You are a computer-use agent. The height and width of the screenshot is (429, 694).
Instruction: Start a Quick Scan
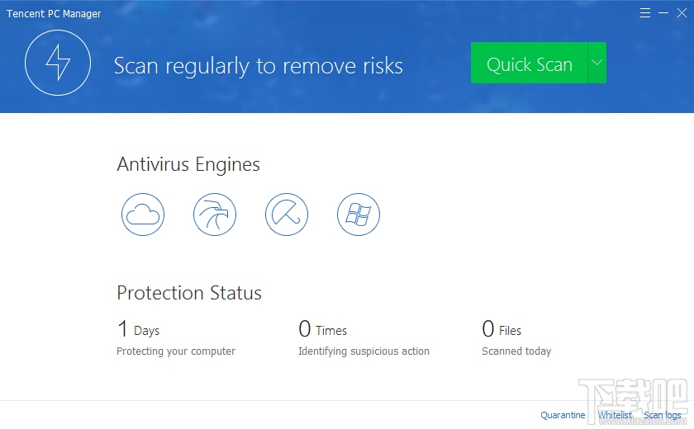click(x=529, y=64)
